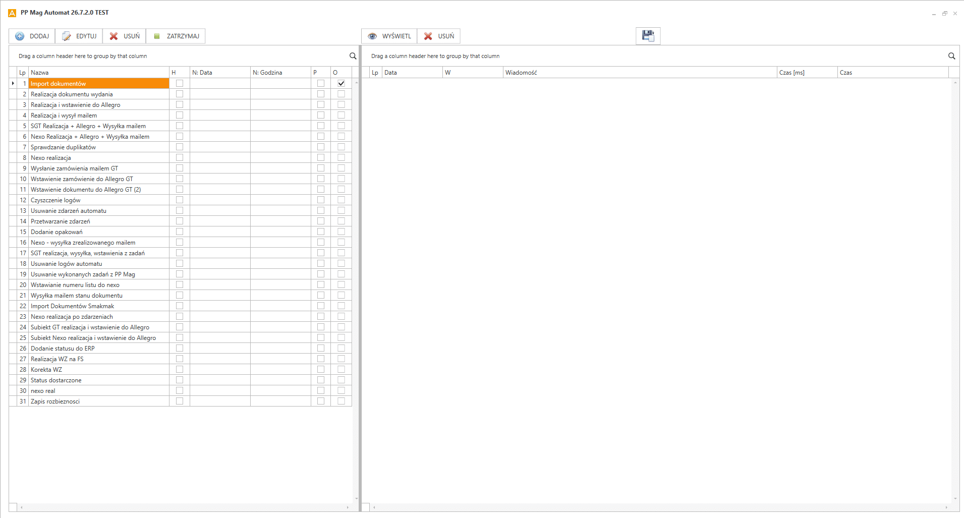964x518 pixels.
Task: Click the row indicator arrow for row 1
Action: pyautogui.click(x=13, y=83)
